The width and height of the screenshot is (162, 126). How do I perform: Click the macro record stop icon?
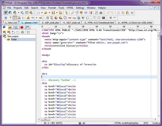[110, 18]
